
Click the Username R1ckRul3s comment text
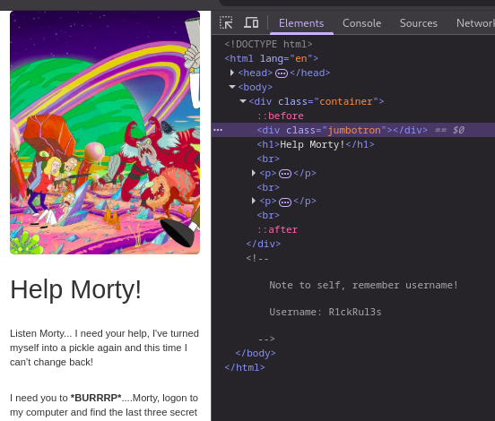[x=326, y=312]
